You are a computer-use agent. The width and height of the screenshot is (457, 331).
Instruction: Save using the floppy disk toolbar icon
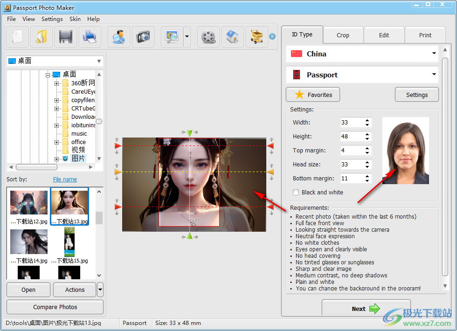[66, 37]
